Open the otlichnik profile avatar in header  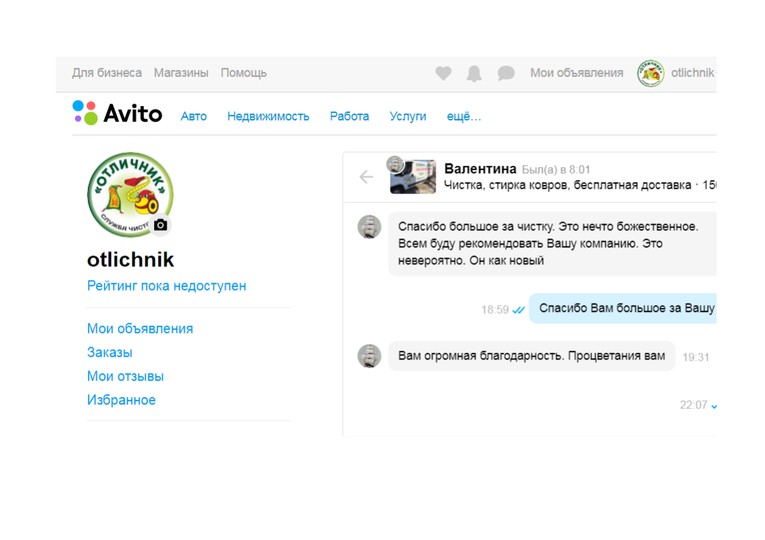pos(651,73)
